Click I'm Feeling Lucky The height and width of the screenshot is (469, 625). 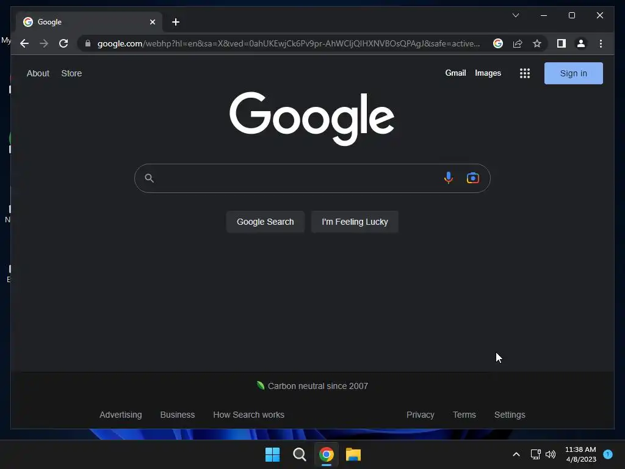(x=355, y=222)
